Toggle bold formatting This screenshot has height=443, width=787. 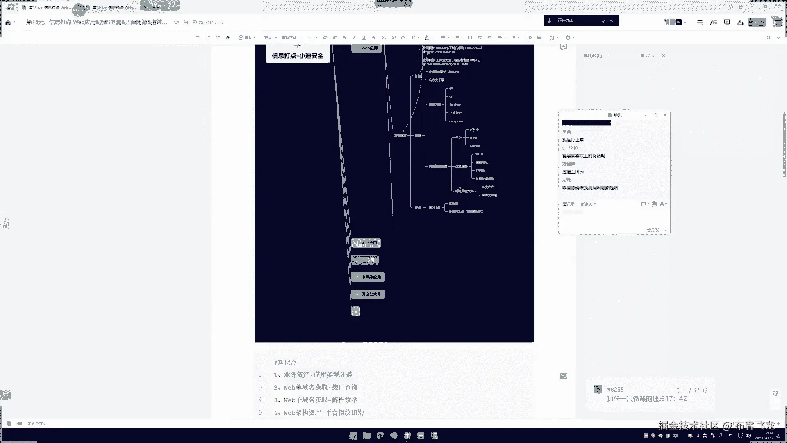pyautogui.click(x=344, y=37)
